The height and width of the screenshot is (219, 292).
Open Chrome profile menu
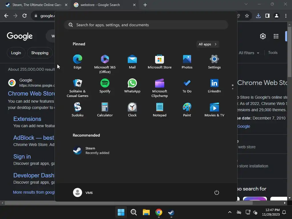pyautogui.click(x=277, y=16)
